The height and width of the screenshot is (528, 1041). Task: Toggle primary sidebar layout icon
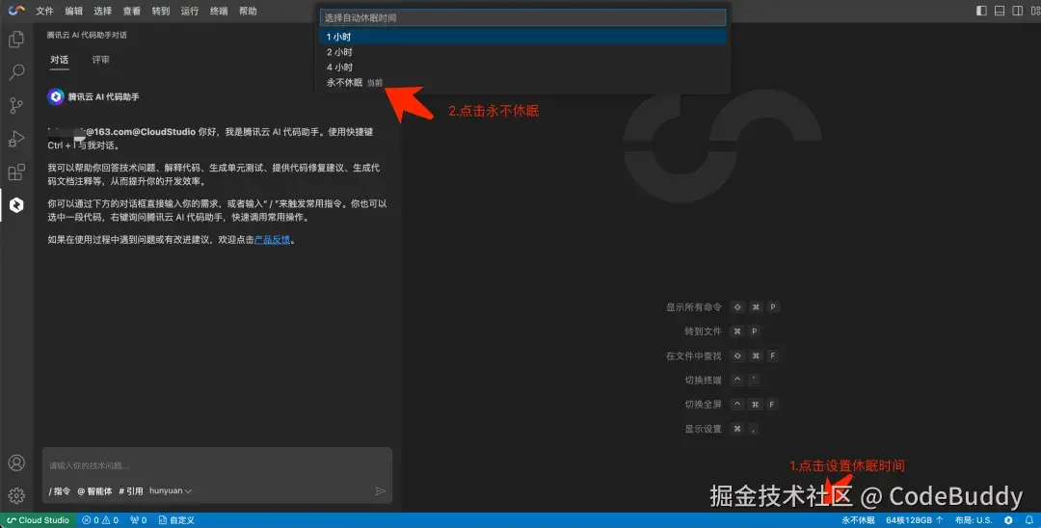(981, 11)
